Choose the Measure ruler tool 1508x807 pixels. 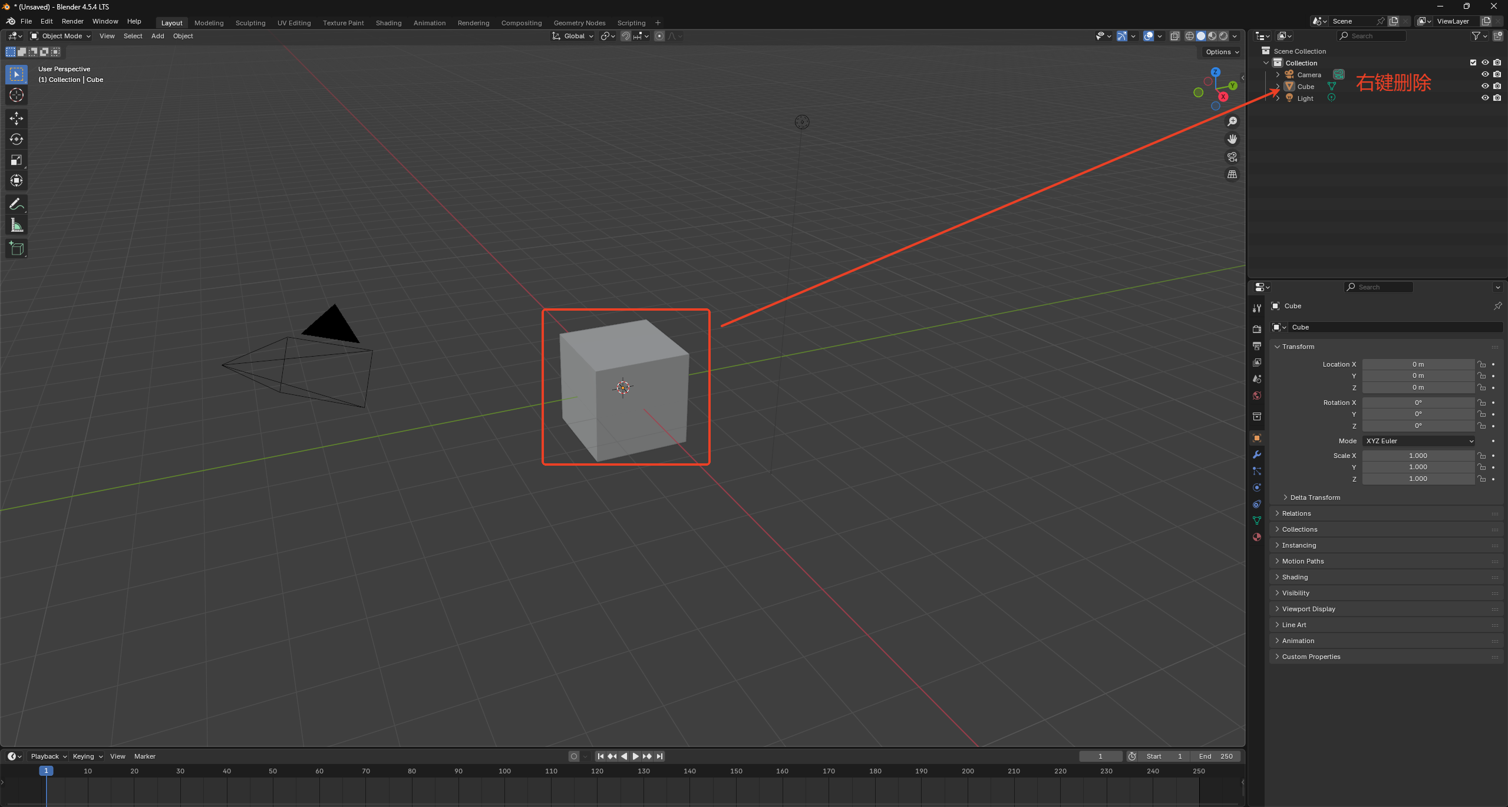coord(17,225)
